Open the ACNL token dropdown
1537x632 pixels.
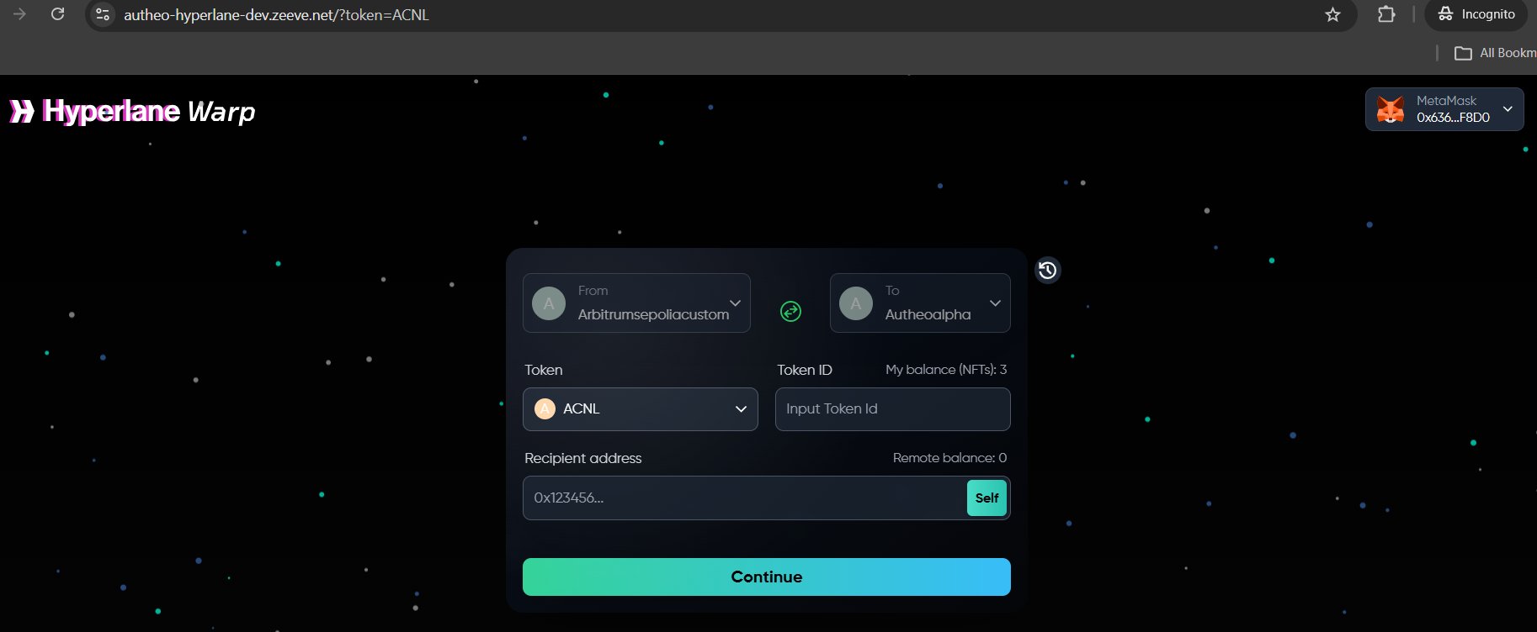(641, 409)
